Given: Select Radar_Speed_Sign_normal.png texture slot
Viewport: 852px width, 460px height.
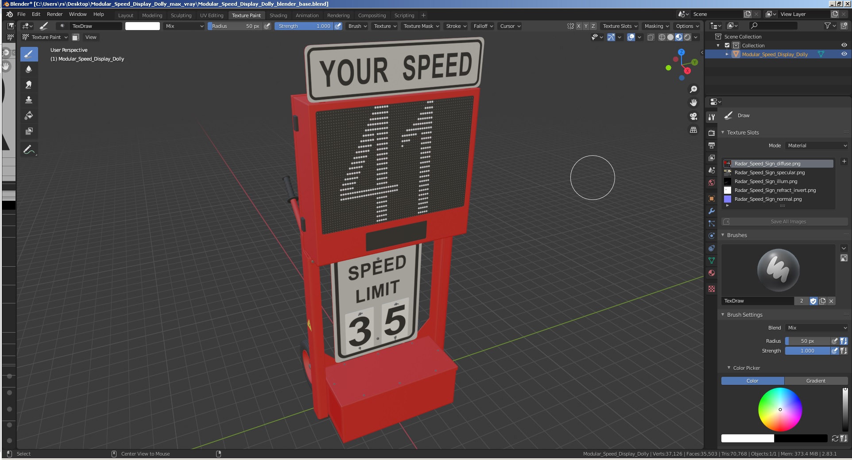Looking at the screenshot, I should pos(778,199).
